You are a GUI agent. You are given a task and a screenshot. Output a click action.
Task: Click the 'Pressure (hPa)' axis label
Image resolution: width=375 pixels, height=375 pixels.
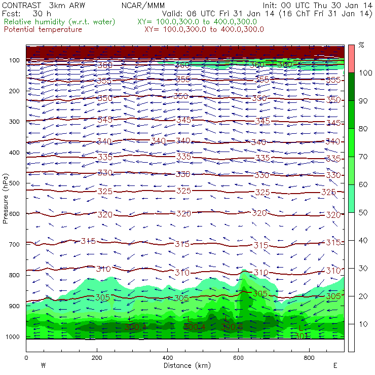click(x=5, y=199)
